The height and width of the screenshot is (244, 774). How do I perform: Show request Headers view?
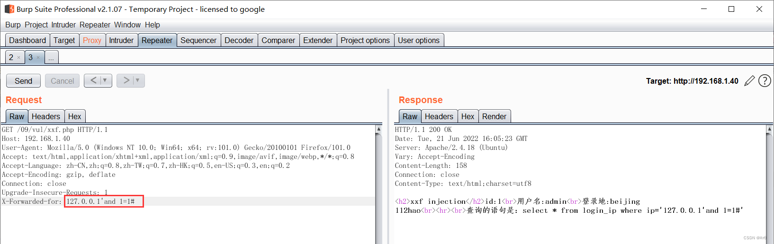[x=46, y=116]
